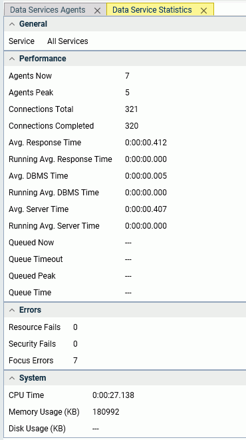Click the Errors section header label
Viewport: 246px width, 440px height.
pyautogui.click(x=30, y=310)
